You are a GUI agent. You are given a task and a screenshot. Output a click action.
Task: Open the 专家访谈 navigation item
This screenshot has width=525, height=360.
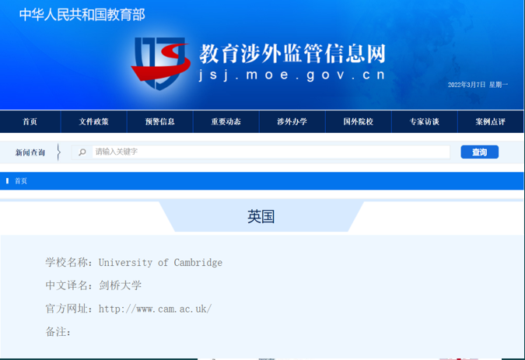[x=425, y=122]
